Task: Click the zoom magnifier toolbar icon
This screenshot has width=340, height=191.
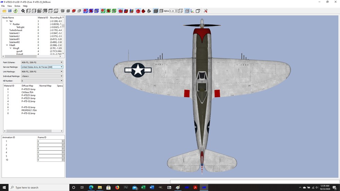Action: [23, 11]
